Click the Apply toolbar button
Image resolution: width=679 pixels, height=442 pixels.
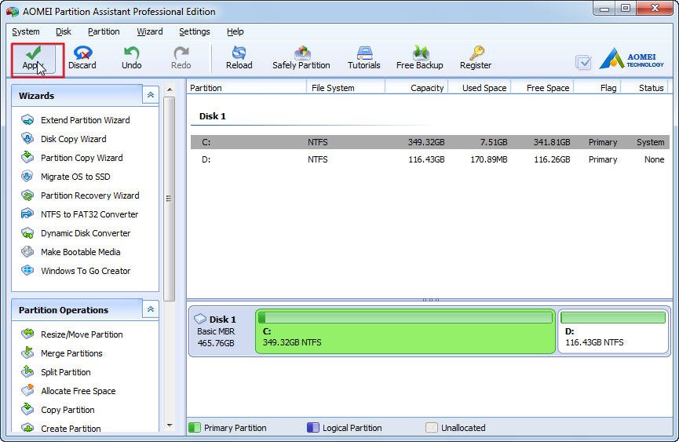pos(33,59)
